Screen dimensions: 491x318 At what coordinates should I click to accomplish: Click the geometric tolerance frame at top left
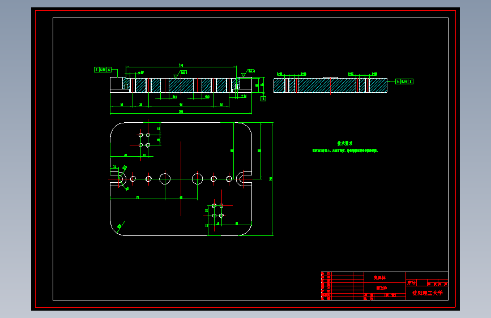(103, 70)
